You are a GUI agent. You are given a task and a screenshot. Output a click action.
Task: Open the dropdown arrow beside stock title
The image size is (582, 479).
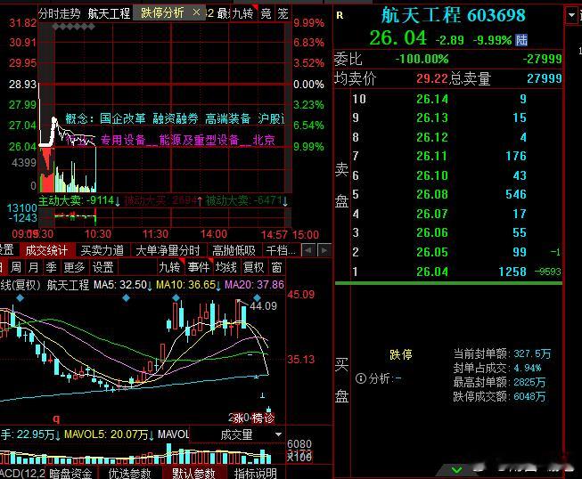[571, 15]
